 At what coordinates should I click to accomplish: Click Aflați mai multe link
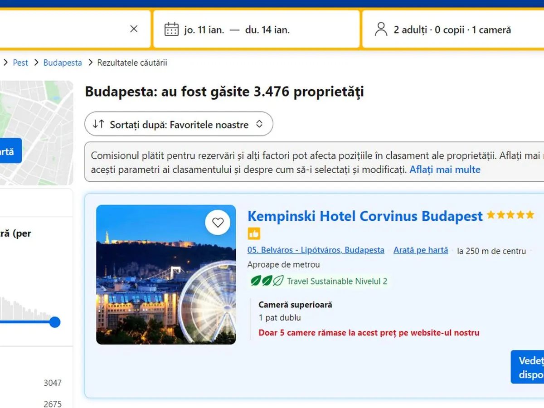click(x=445, y=170)
